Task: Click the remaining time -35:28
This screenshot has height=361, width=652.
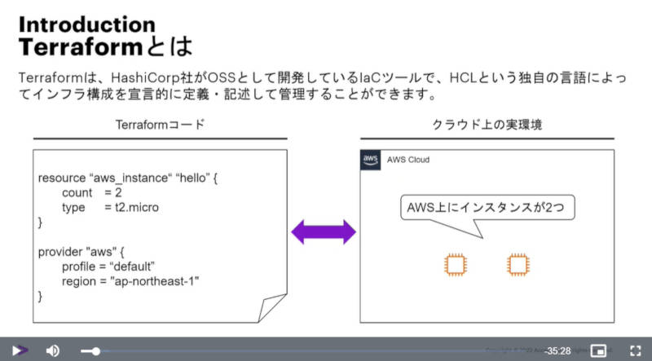Action: pyautogui.click(x=557, y=351)
